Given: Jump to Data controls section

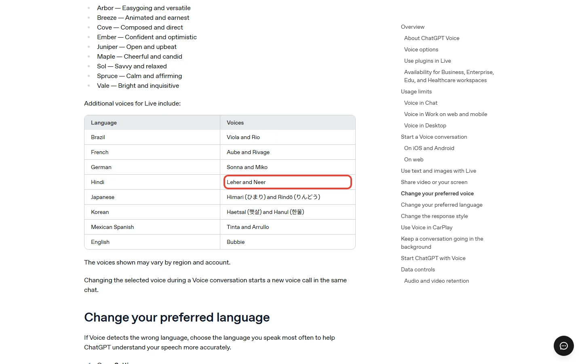Looking at the screenshot, I should tap(418, 269).
